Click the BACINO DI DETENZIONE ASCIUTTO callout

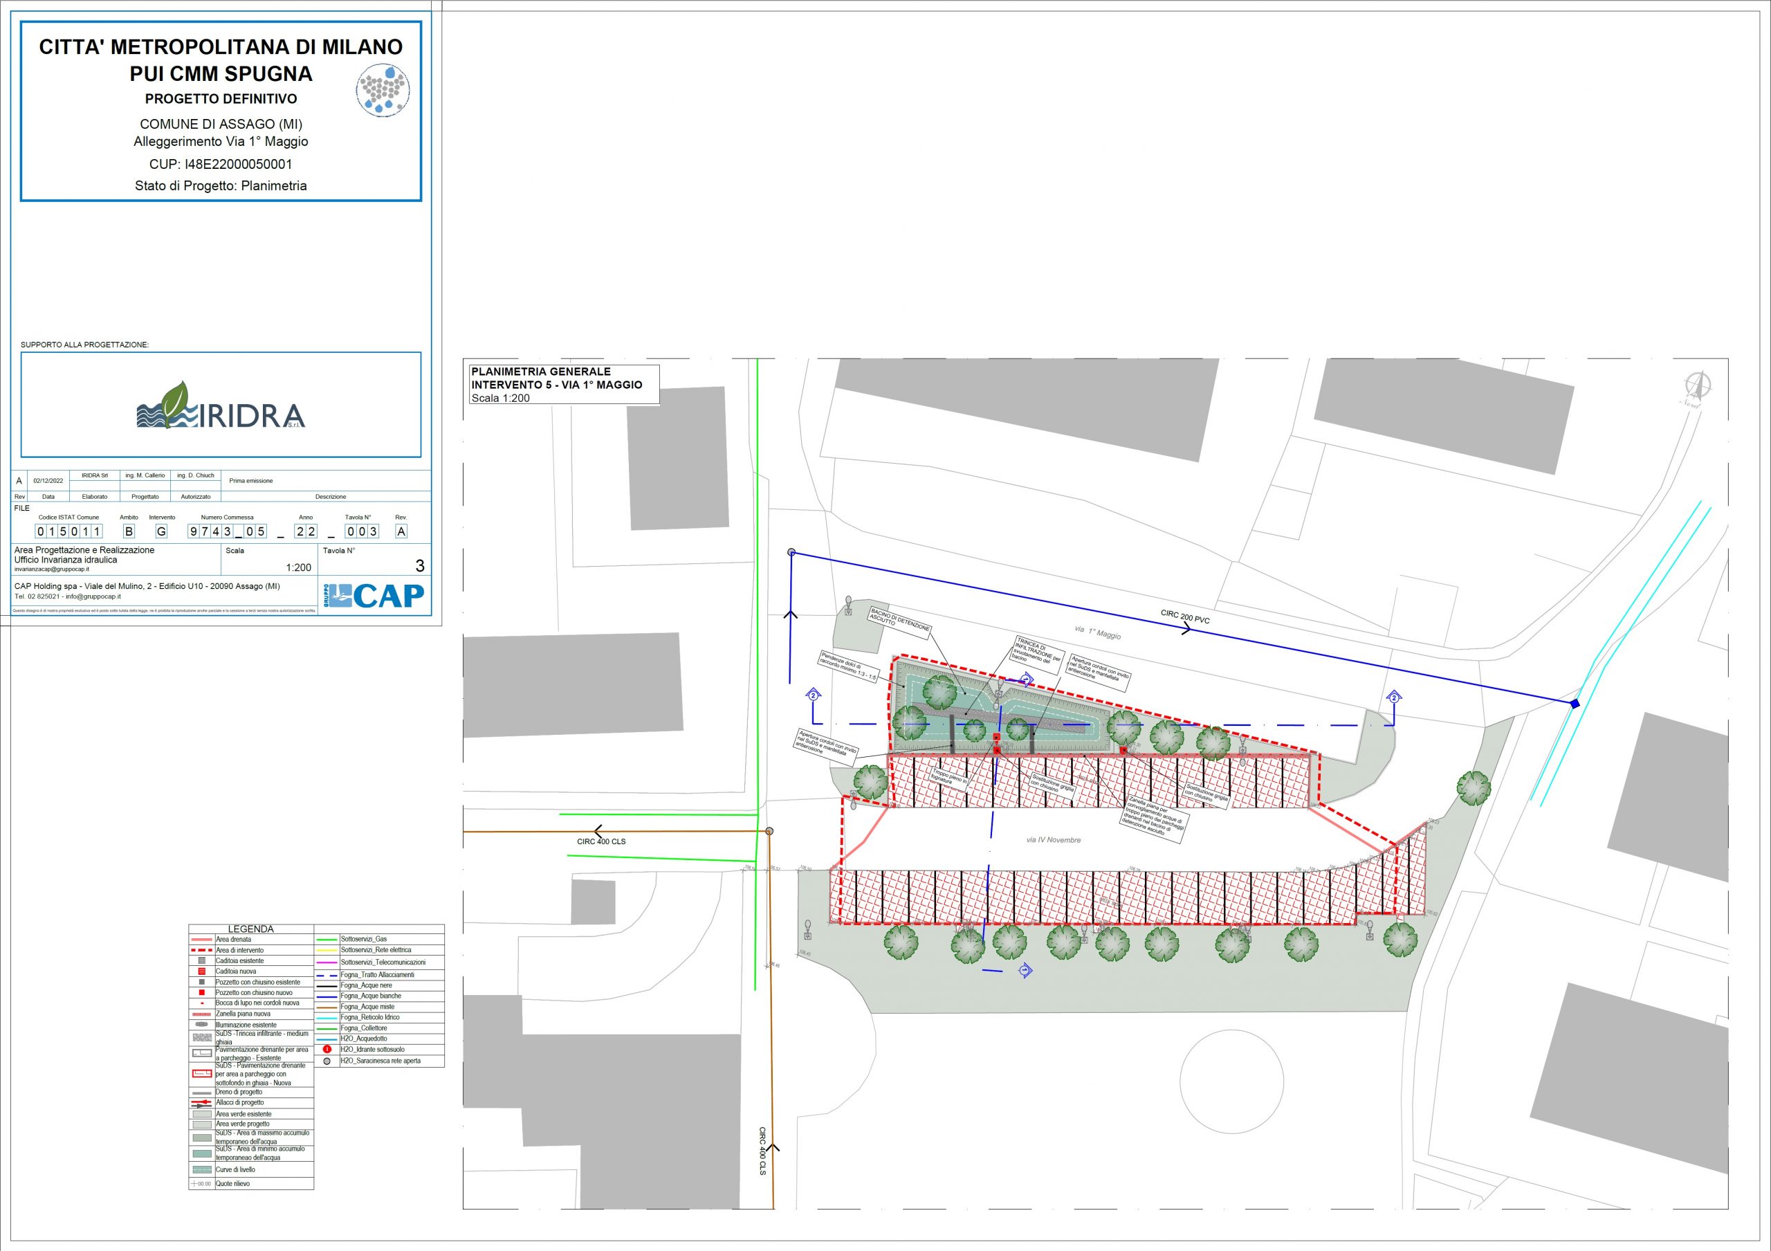click(899, 621)
